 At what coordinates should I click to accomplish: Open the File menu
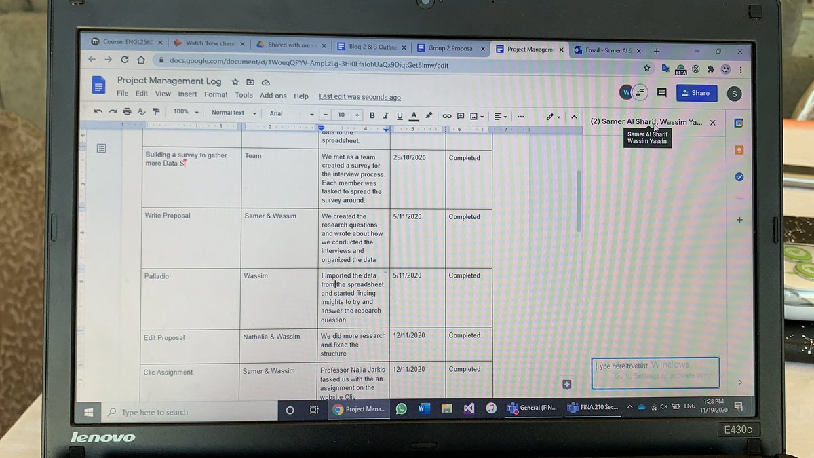[x=122, y=94]
